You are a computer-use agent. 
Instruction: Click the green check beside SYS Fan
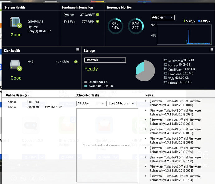[x=98, y=21]
